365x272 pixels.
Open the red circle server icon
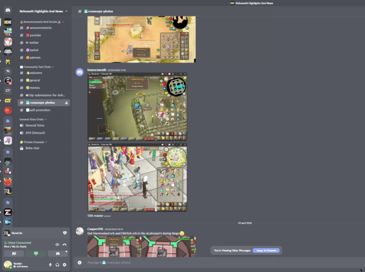pyautogui.click(x=8, y=110)
